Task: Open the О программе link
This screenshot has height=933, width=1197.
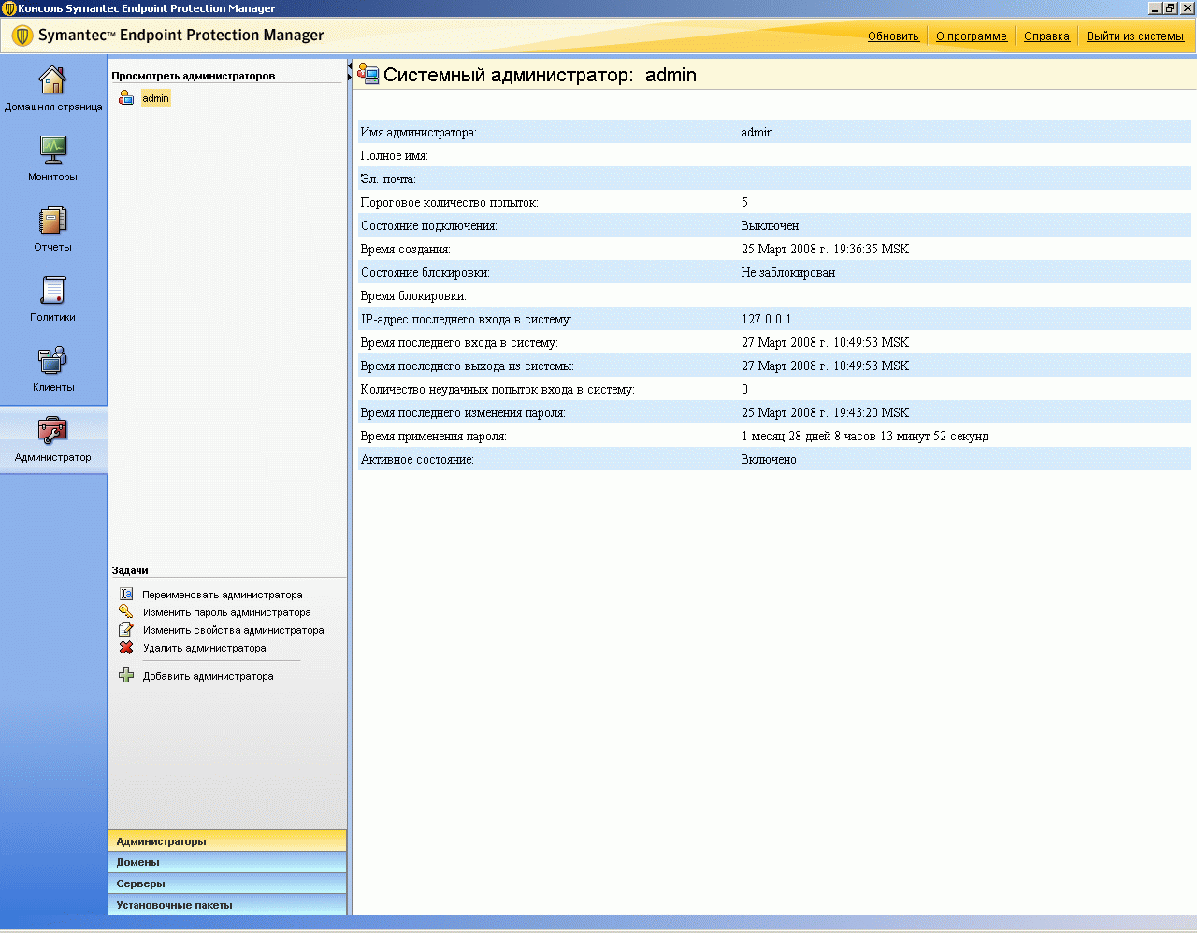Action: [972, 36]
